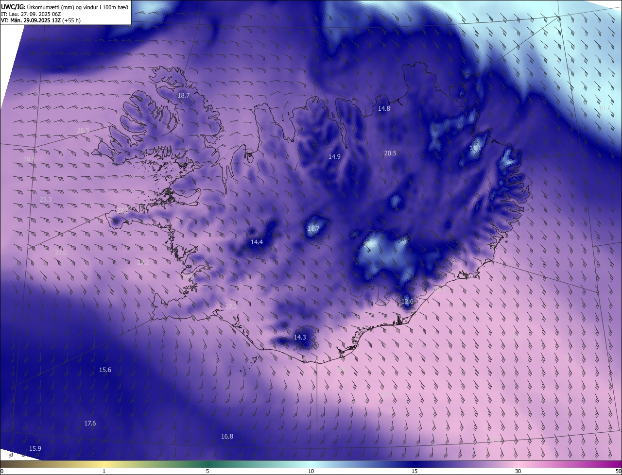This screenshot has height=475, width=622.
Task: Click the 20.5 value on the map
Action: point(390,153)
